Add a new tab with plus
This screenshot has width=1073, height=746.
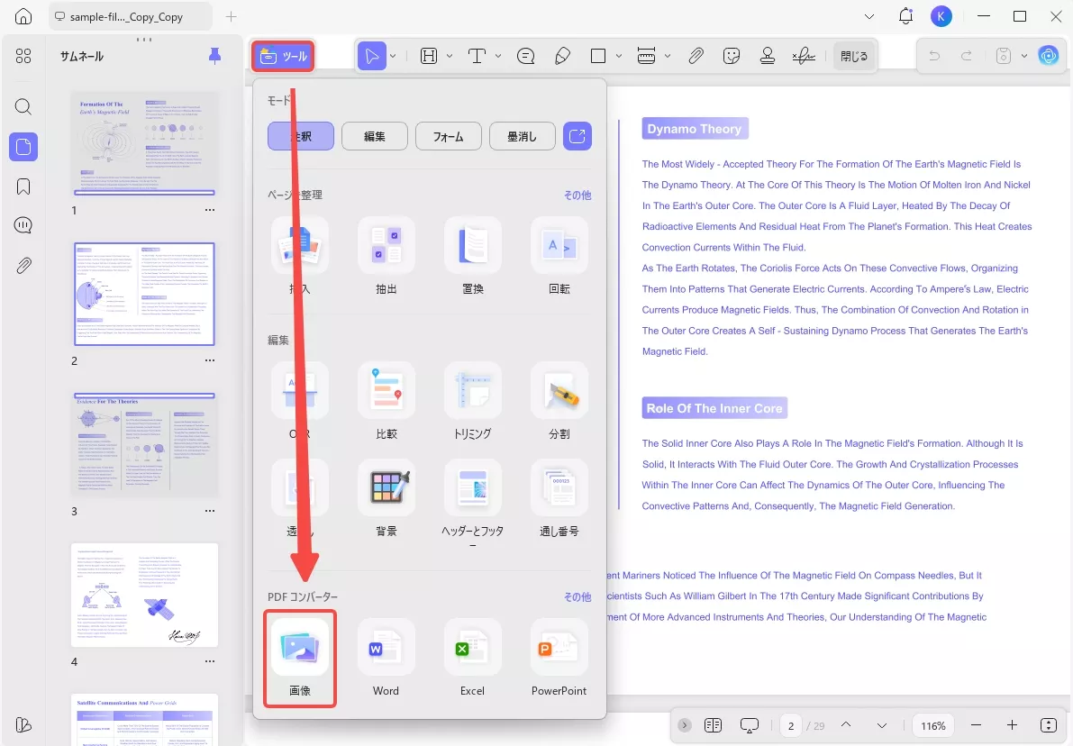[x=232, y=16]
